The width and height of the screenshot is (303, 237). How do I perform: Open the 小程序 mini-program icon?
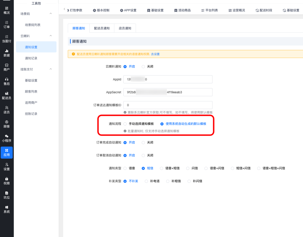(x=7, y=136)
